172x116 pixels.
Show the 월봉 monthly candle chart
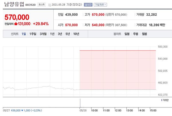(144, 34)
